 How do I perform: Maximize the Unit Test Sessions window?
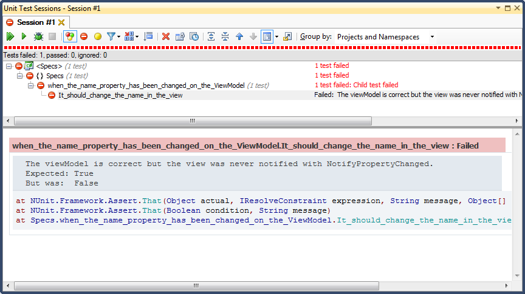click(x=507, y=8)
